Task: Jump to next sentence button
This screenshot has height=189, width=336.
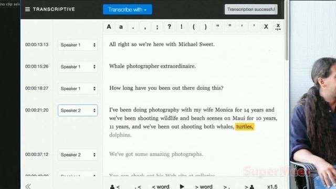Action: (226, 187)
